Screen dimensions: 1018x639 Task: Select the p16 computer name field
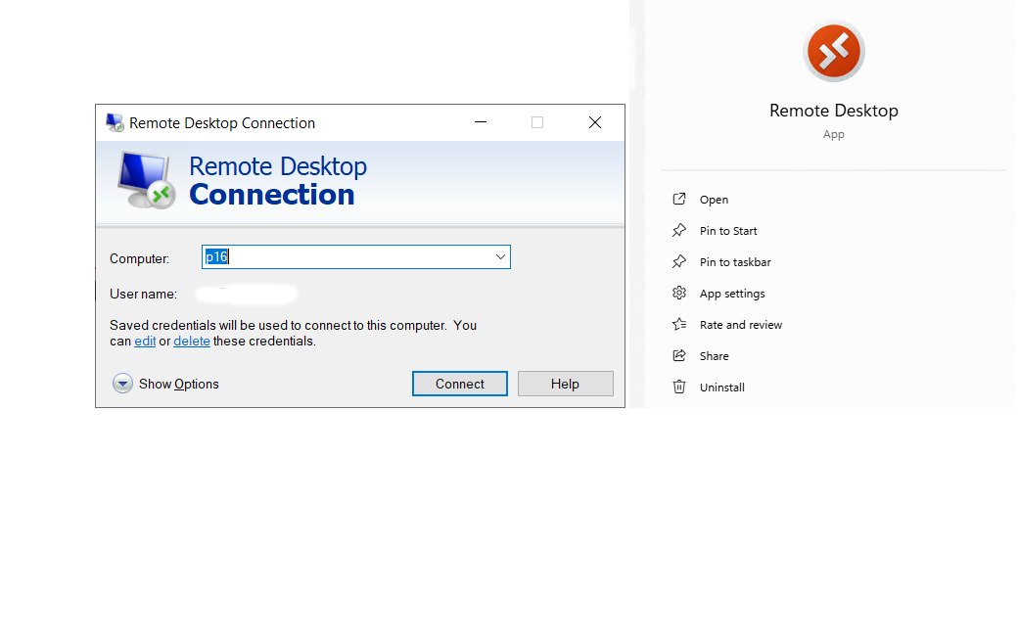point(343,256)
